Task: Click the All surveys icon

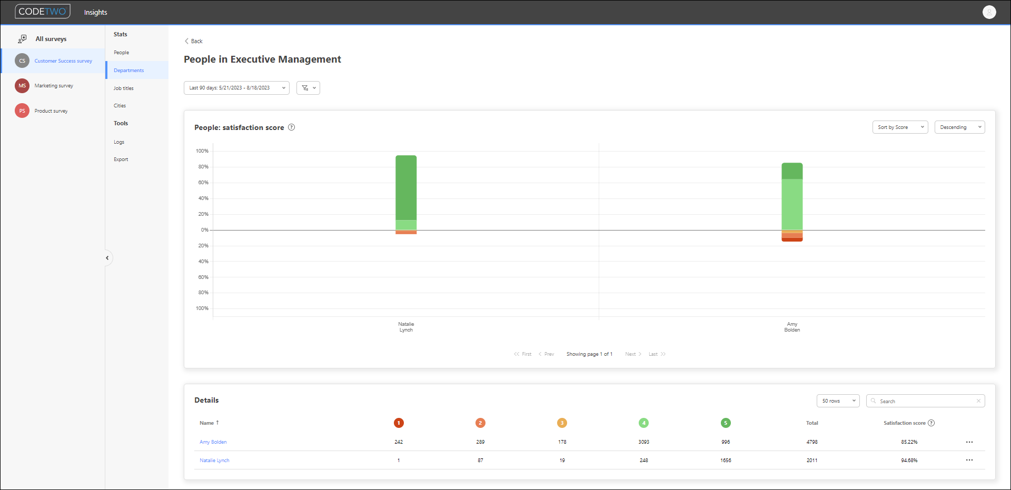Action: point(22,39)
